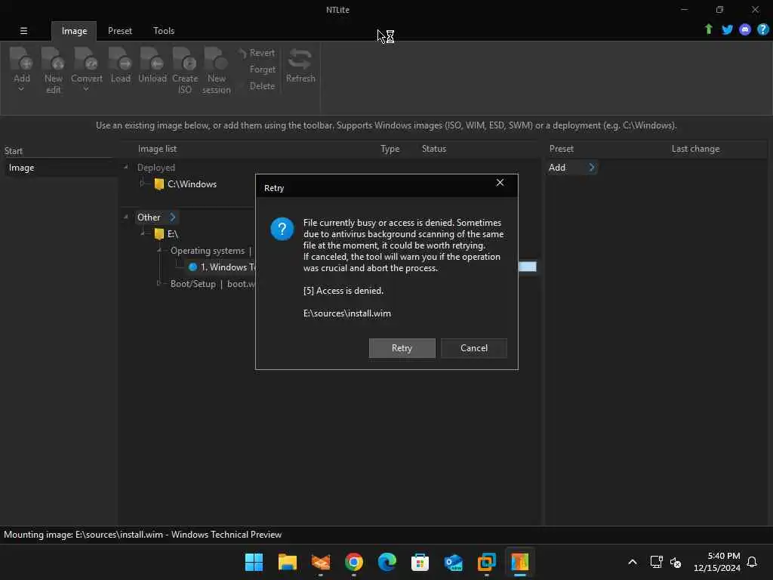Image resolution: width=773 pixels, height=580 pixels.
Task: Select the E:\ folder icon
Action: tap(159, 234)
